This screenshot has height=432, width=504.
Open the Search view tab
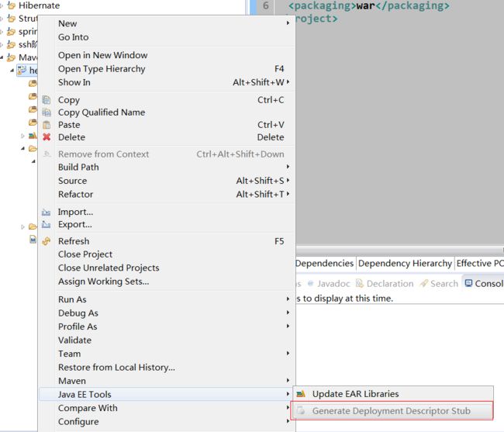click(x=440, y=284)
